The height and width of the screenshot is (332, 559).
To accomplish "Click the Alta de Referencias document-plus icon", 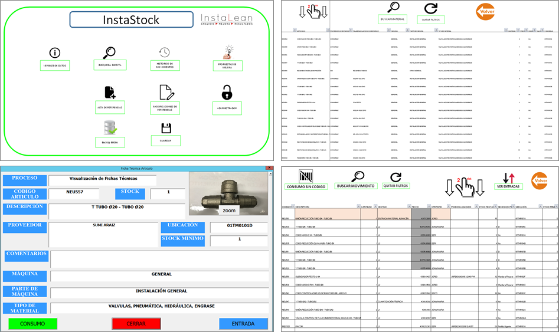I will click(x=110, y=93).
